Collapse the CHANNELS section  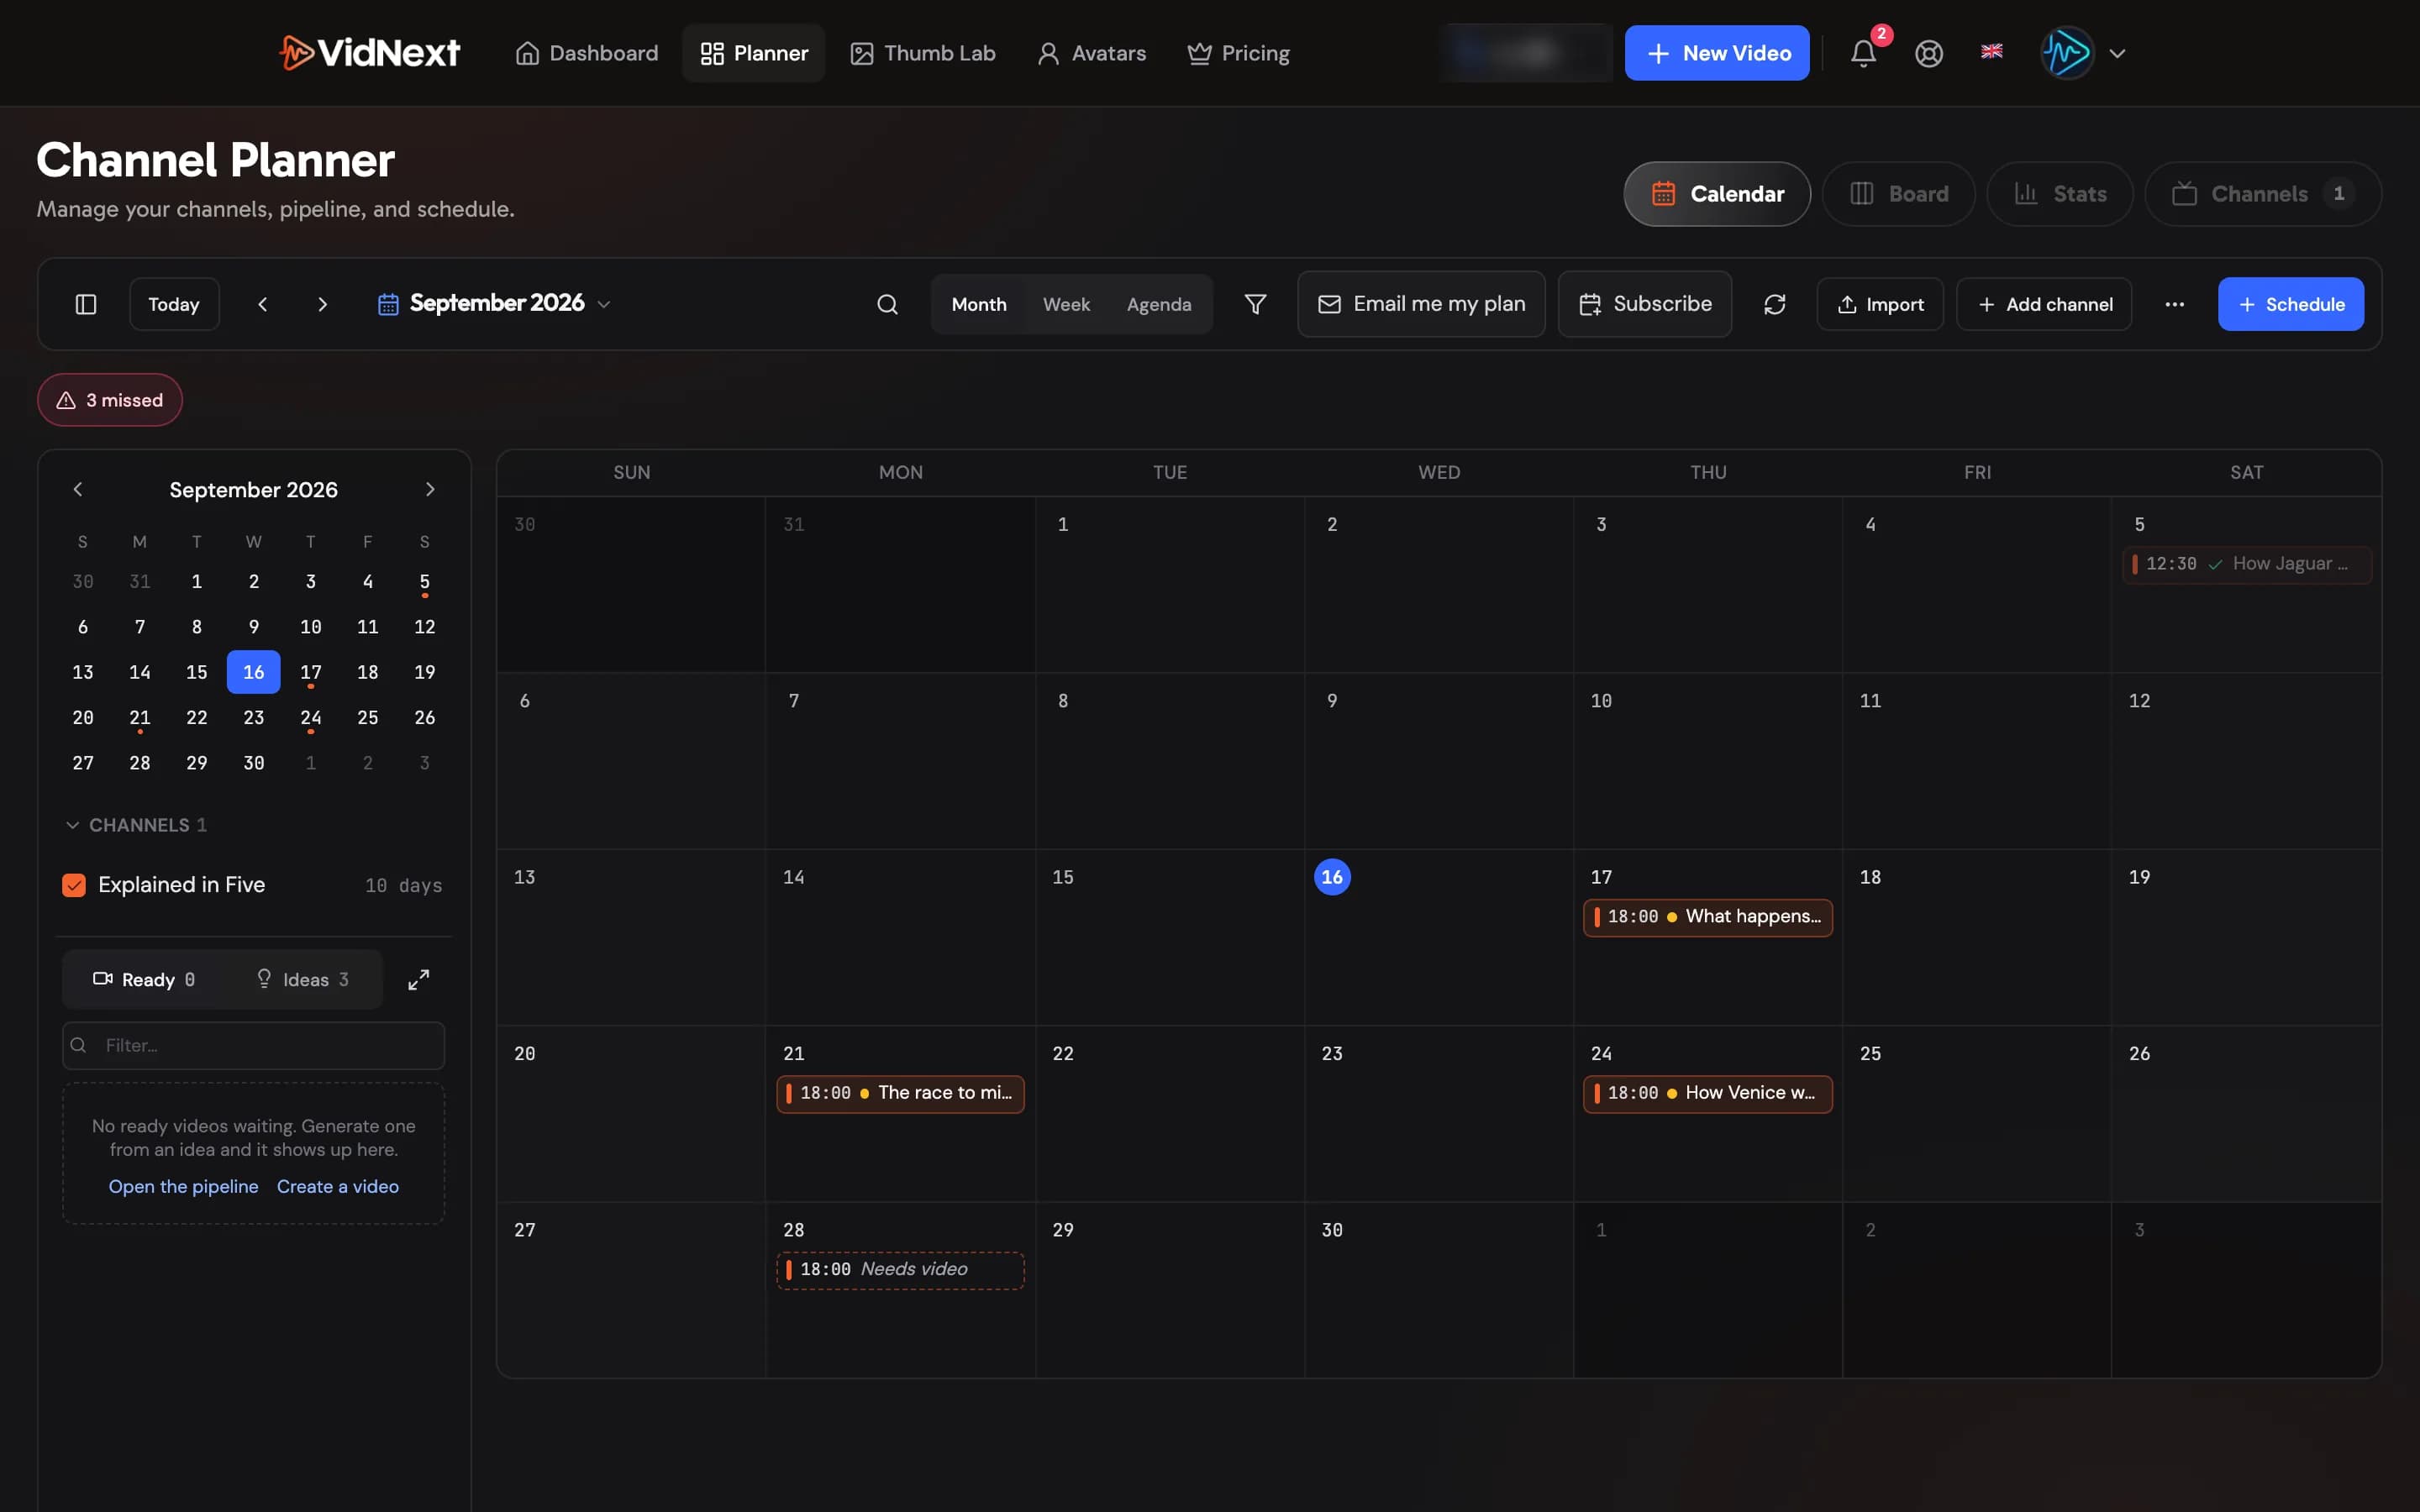(x=136, y=825)
